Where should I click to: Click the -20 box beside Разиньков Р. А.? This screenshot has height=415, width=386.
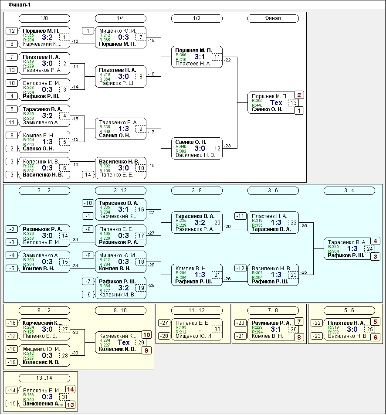[240, 323]
